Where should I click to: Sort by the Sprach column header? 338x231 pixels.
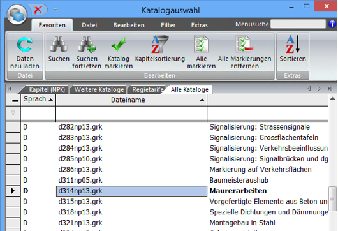tap(38, 99)
